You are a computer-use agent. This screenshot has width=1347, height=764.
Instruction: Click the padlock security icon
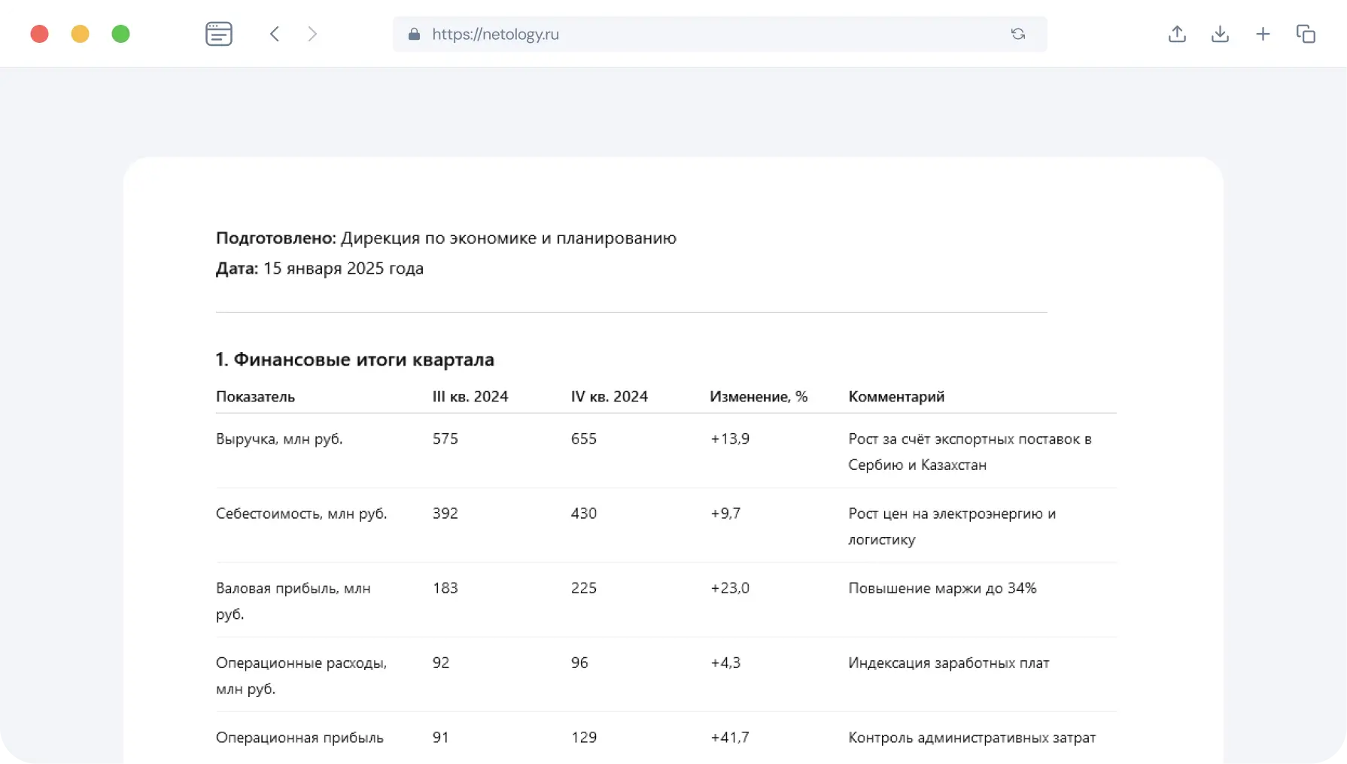414,35
